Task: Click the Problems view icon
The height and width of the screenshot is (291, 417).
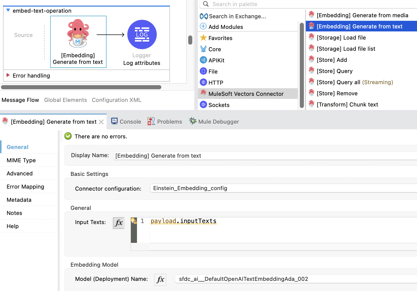Action: tap(151, 121)
